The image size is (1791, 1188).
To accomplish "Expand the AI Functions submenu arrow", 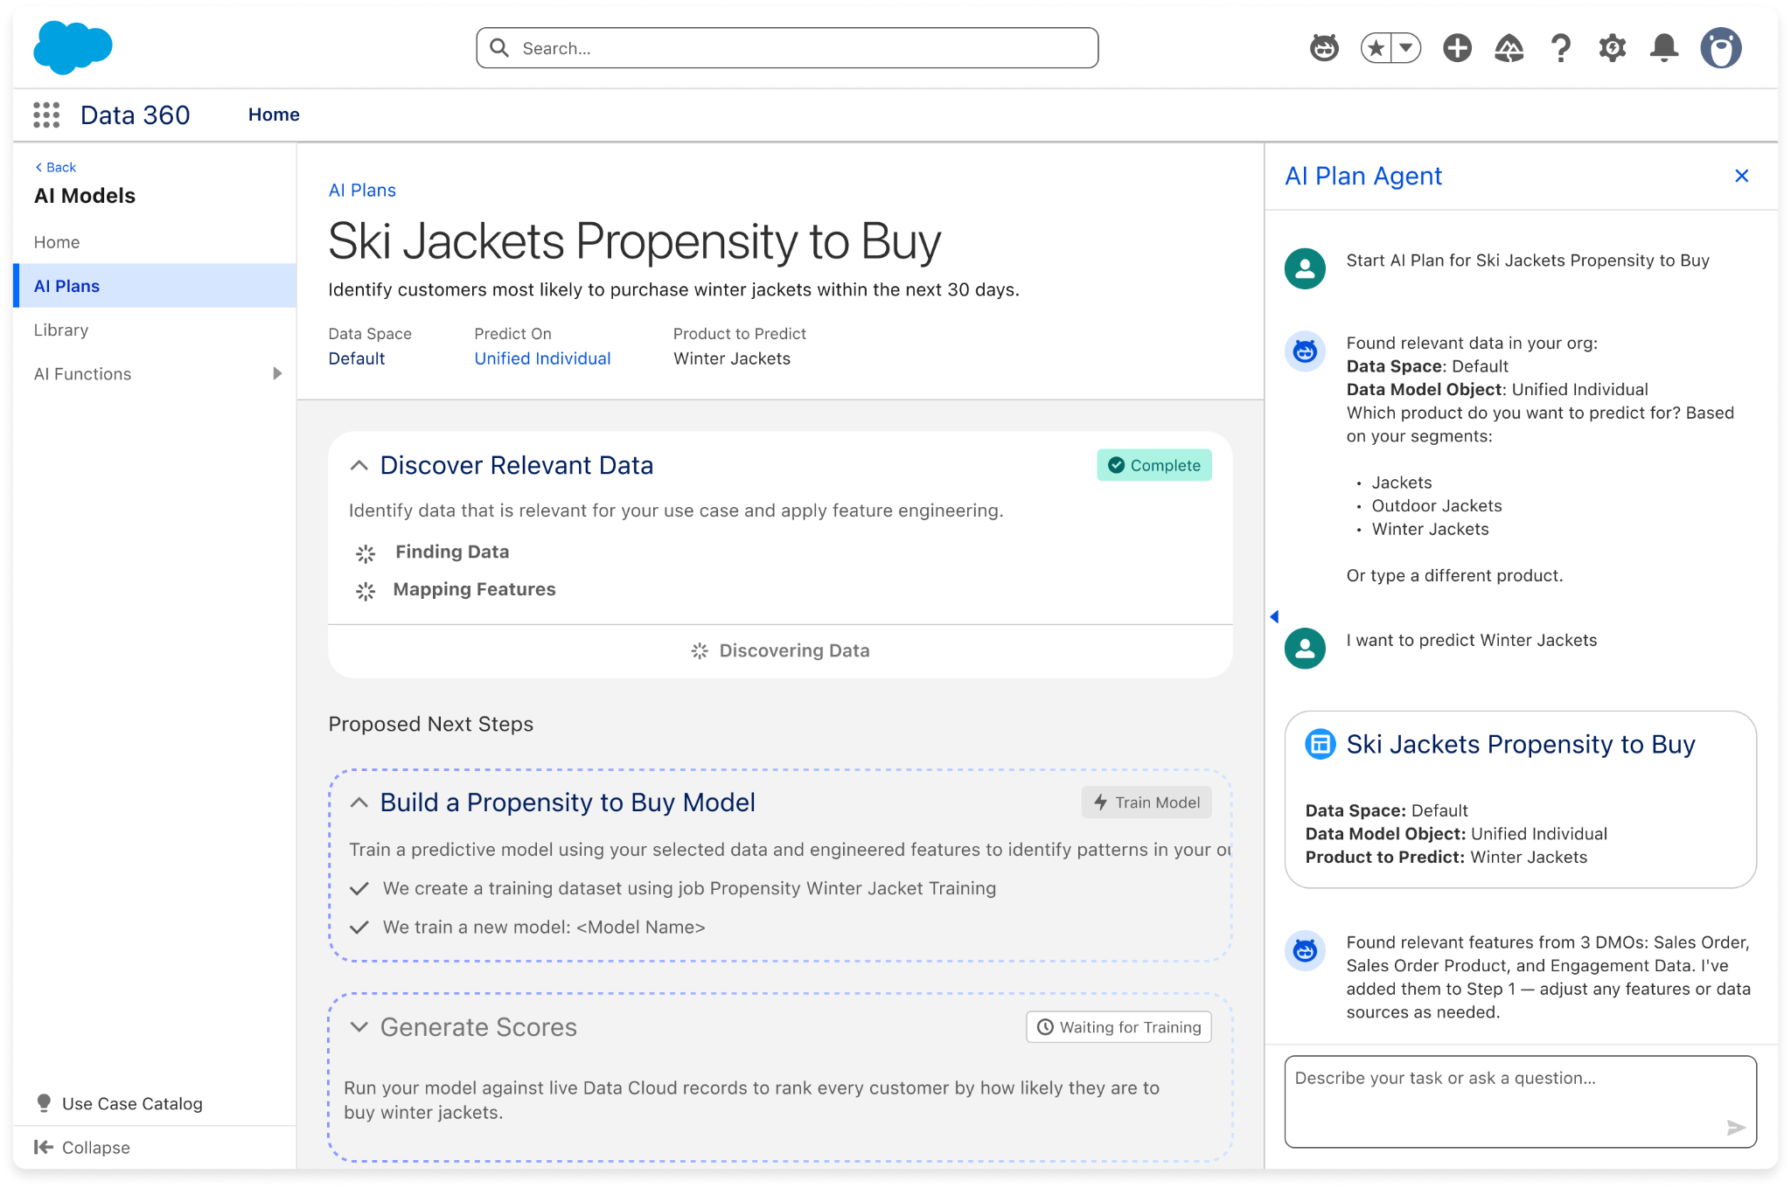I will 277,373.
